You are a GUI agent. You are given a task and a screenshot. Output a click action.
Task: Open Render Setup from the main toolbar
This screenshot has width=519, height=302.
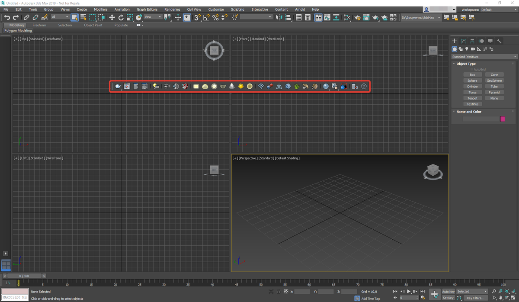pyautogui.click(x=357, y=18)
